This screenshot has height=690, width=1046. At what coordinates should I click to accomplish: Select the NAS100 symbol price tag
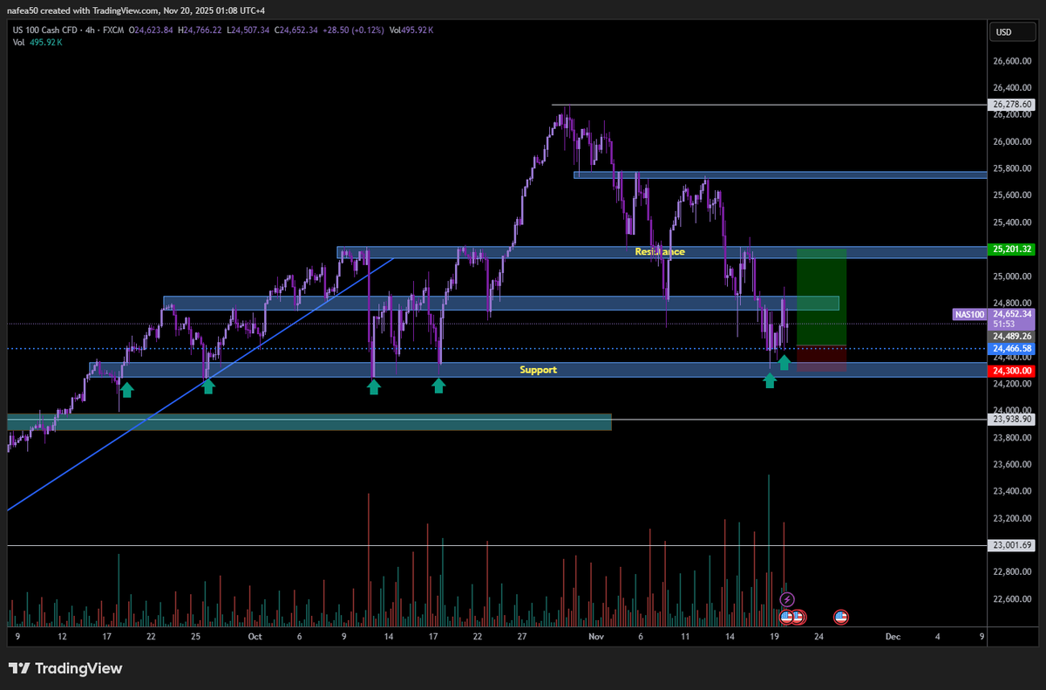point(969,314)
